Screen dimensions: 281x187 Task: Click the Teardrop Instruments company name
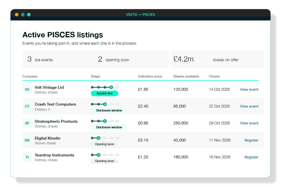tap(55, 155)
